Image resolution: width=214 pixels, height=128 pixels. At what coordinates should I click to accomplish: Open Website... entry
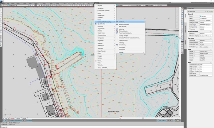(105, 65)
